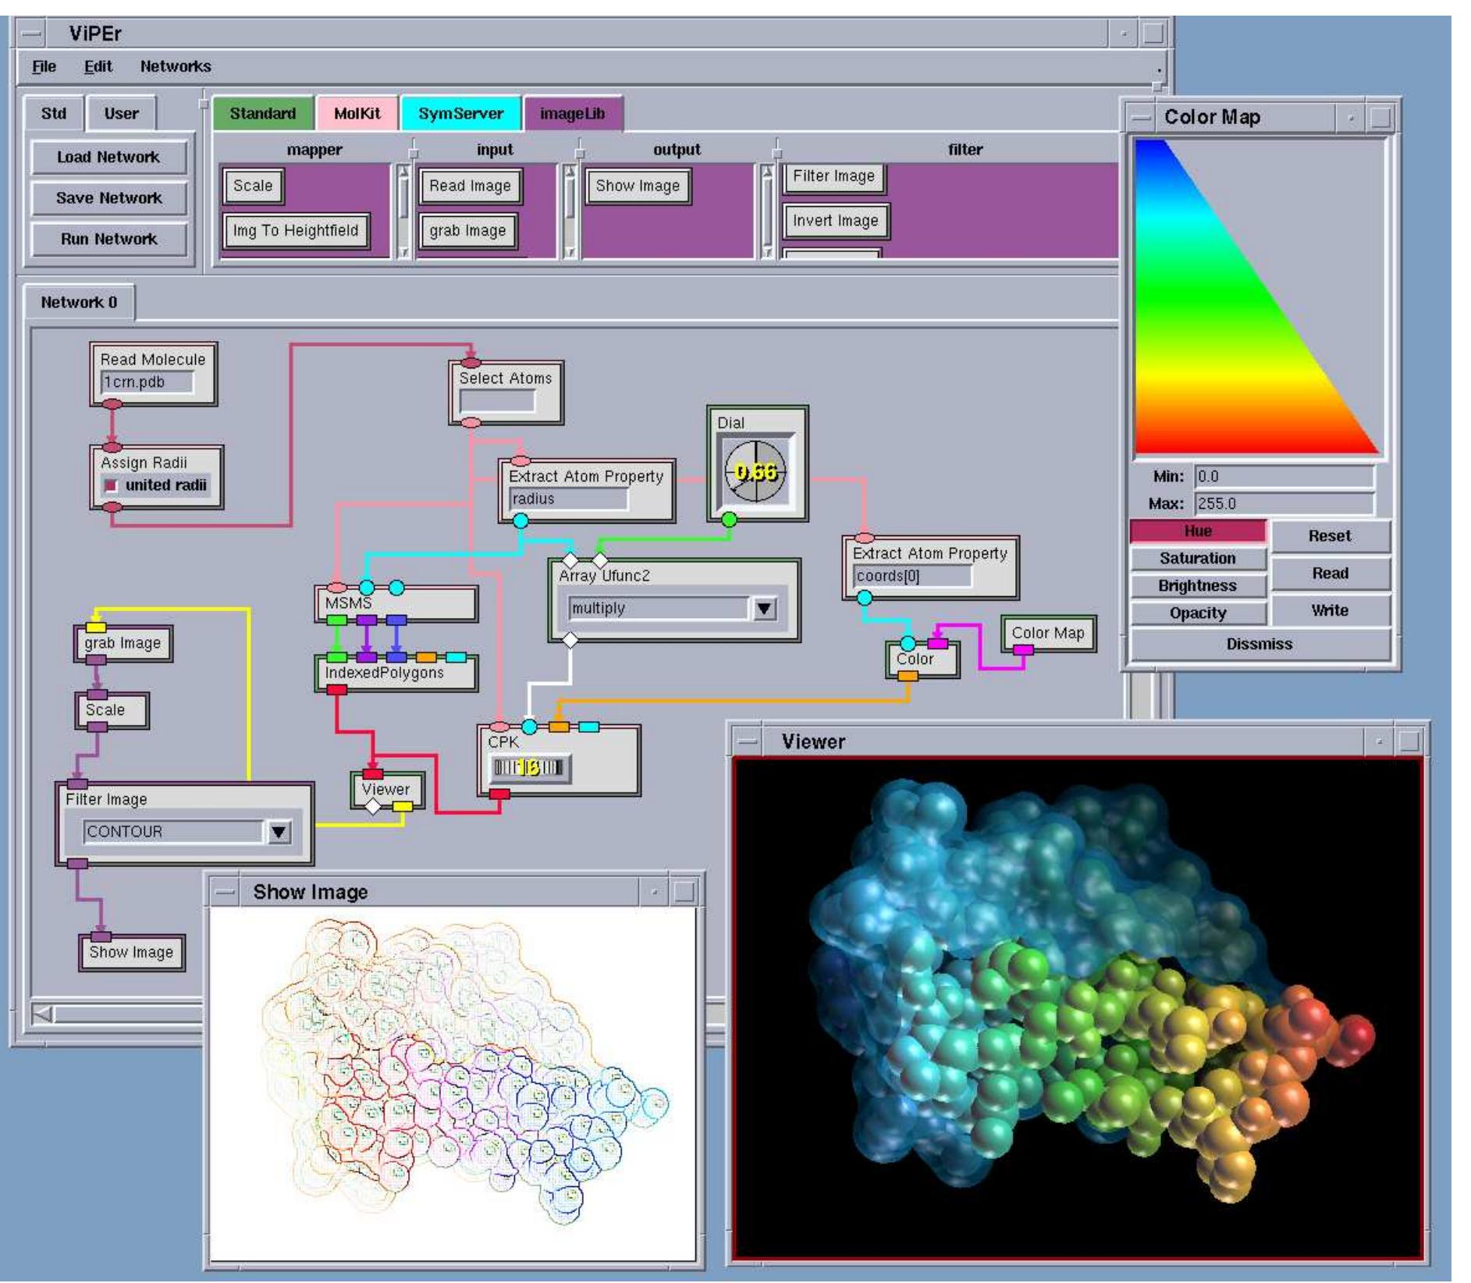The height and width of the screenshot is (1283, 1471).
Task: Click the Run Network button
Action: point(108,239)
